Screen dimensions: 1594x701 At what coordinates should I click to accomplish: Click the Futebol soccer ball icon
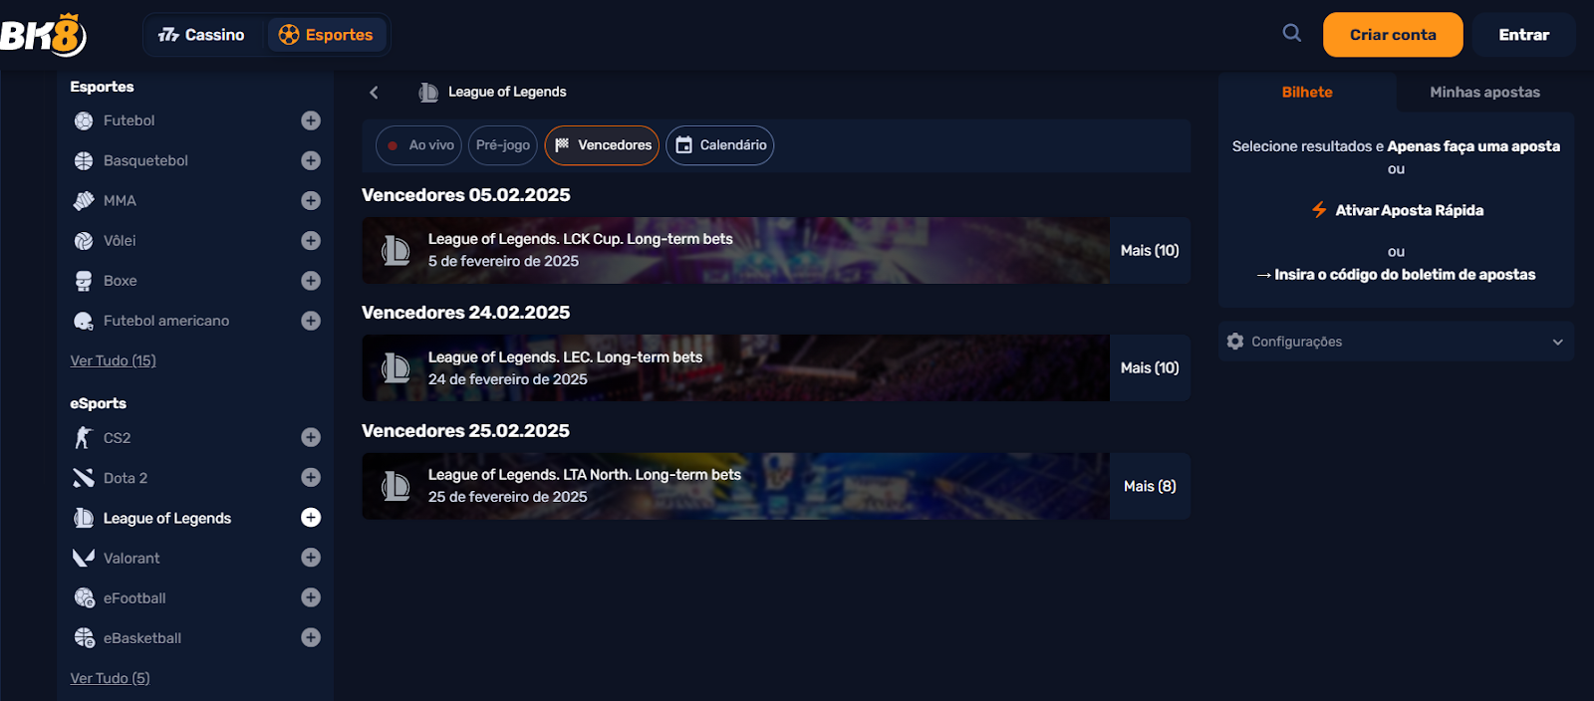84,120
